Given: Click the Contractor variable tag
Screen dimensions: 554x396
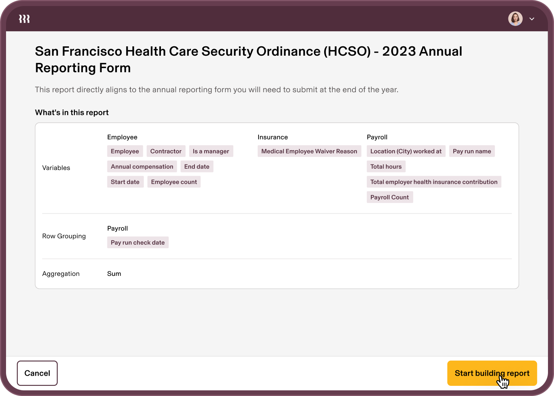Looking at the screenshot, I should tap(166, 151).
